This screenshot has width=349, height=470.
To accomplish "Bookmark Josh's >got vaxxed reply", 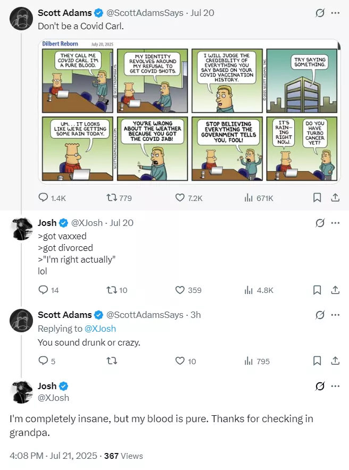I will coord(317,290).
